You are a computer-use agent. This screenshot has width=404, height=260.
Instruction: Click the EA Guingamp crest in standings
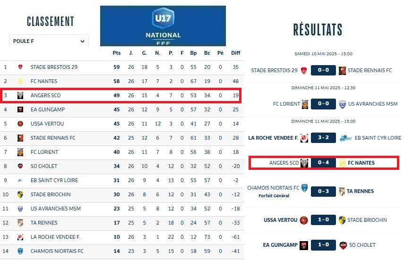20,109
